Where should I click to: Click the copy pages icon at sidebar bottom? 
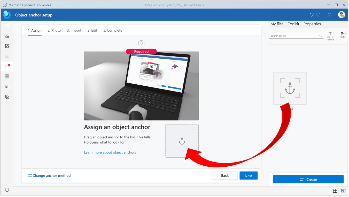[x=7, y=97]
